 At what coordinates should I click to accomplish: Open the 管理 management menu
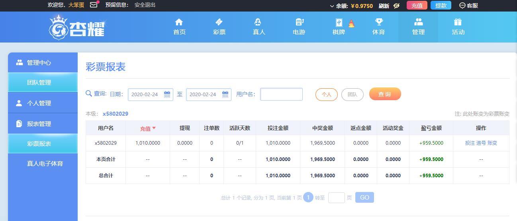click(x=418, y=27)
